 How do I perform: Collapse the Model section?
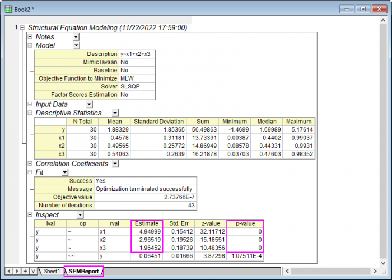point(30,45)
